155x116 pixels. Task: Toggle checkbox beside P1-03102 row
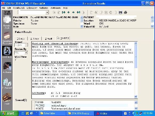tap(34, 106)
